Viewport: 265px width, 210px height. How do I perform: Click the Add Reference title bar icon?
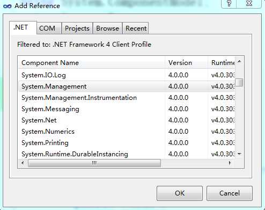coord(8,6)
